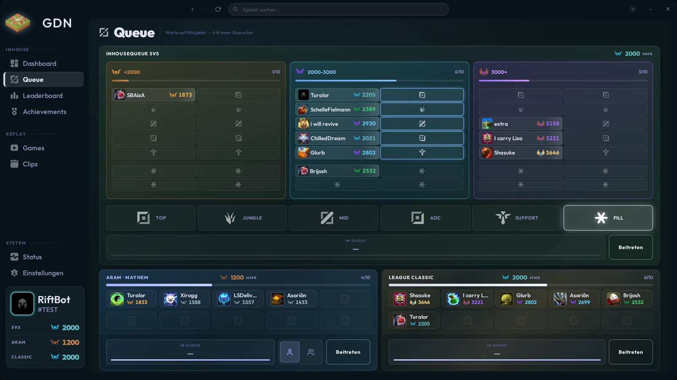Click the refresh icon in top bar

coord(218,9)
